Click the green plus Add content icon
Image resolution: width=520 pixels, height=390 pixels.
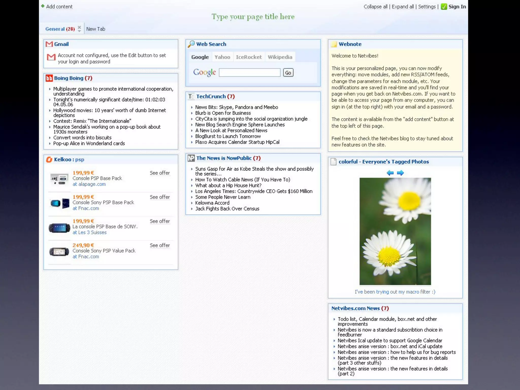point(43,6)
